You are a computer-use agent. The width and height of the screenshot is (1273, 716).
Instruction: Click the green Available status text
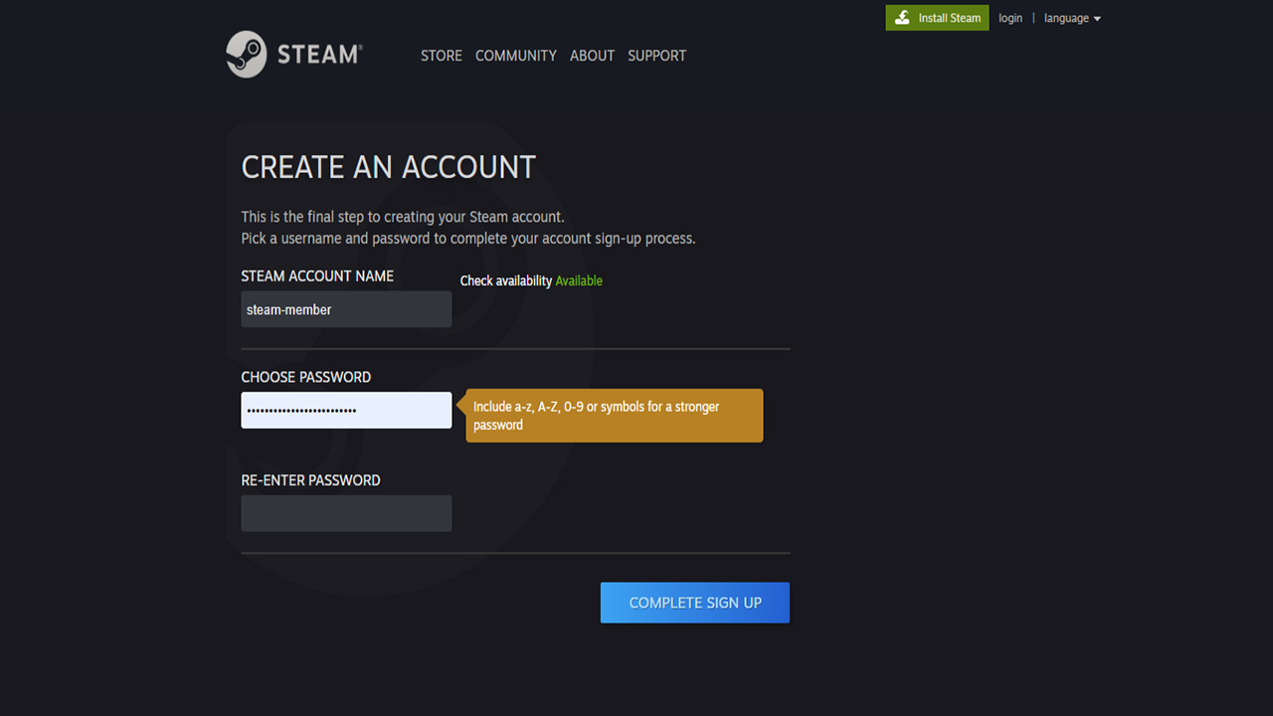(x=579, y=281)
